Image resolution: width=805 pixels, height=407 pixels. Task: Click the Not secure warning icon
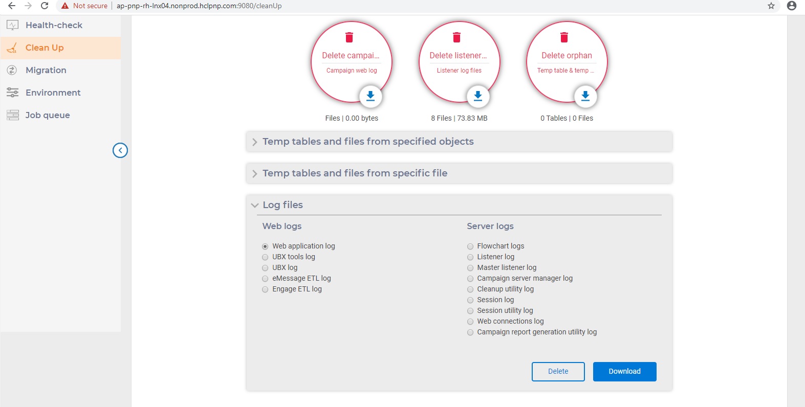click(65, 6)
